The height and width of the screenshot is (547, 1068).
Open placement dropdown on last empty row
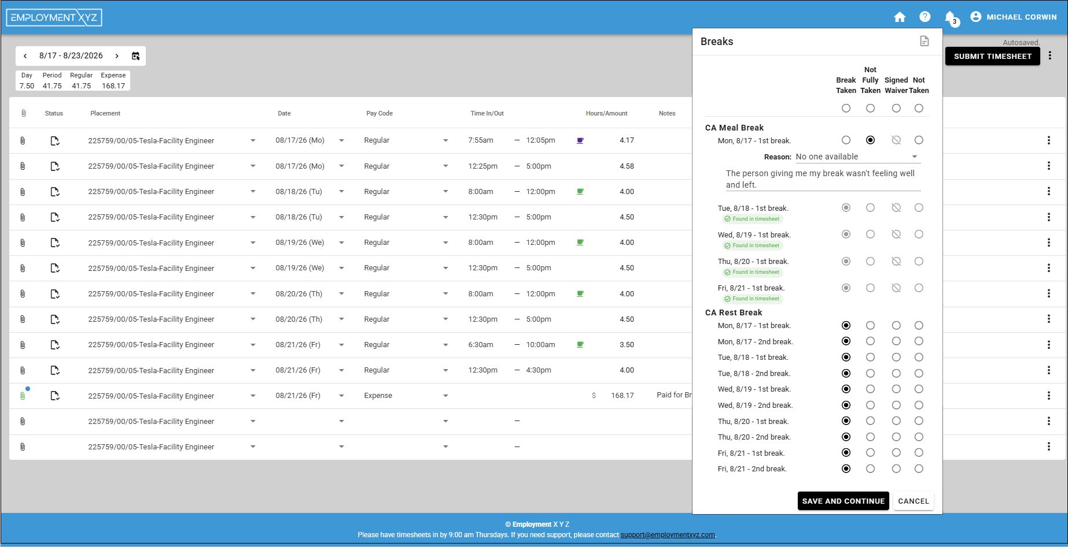pyautogui.click(x=253, y=446)
